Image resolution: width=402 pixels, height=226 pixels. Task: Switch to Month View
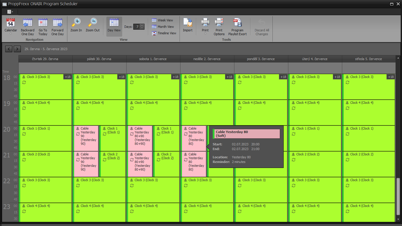click(163, 27)
